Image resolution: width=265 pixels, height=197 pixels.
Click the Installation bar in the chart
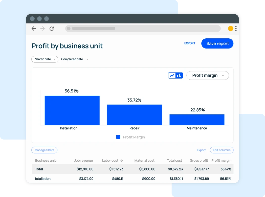click(72, 110)
